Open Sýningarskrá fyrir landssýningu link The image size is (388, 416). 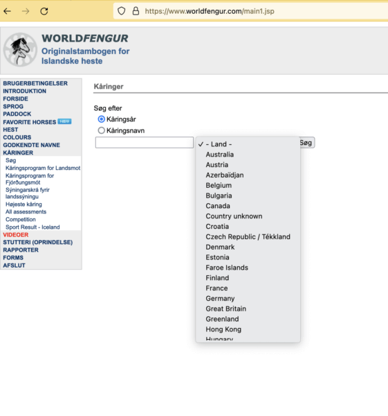[x=28, y=193]
